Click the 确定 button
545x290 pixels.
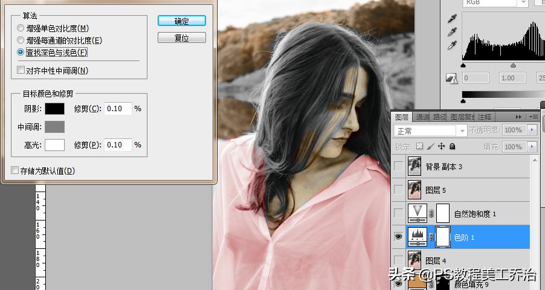tap(182, 21)
